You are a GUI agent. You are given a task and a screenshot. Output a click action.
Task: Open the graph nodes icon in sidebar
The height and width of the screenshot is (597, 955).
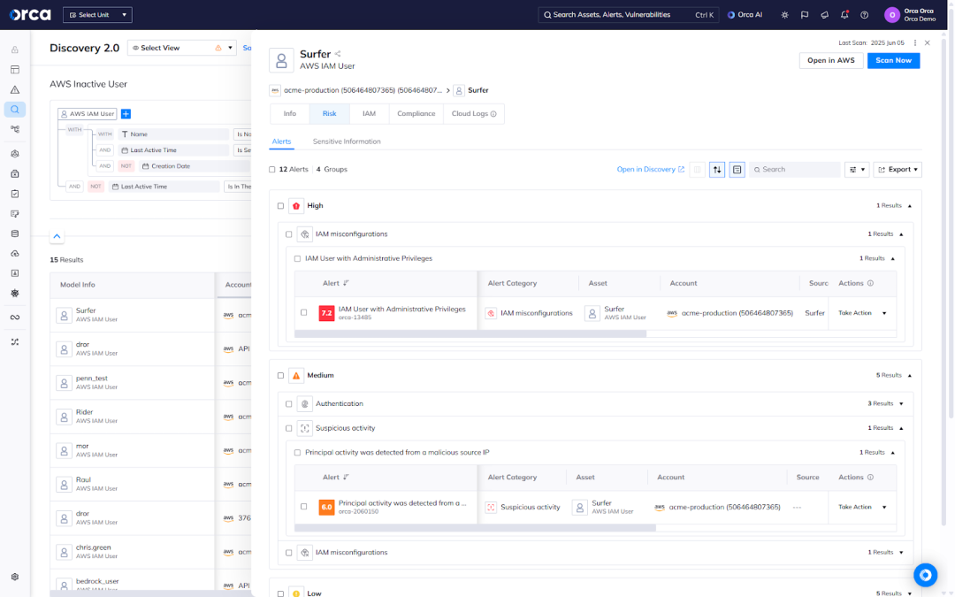click(x=15, y=129)
